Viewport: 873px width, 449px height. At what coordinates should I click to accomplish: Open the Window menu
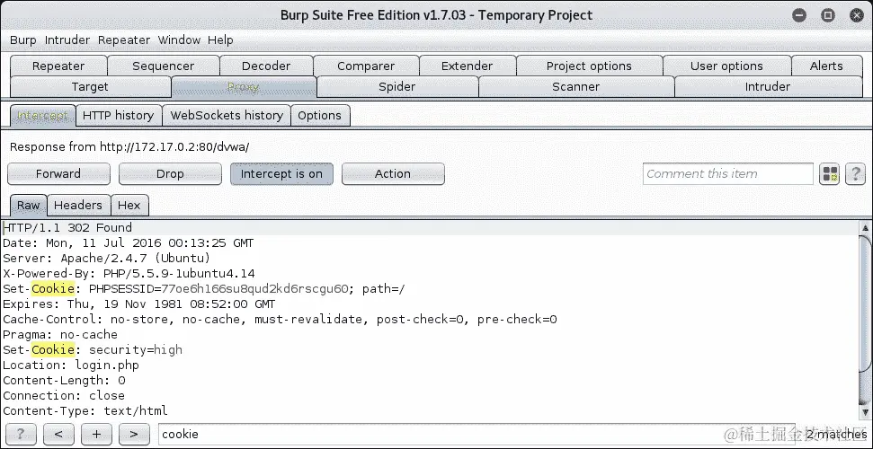point(179,40)
